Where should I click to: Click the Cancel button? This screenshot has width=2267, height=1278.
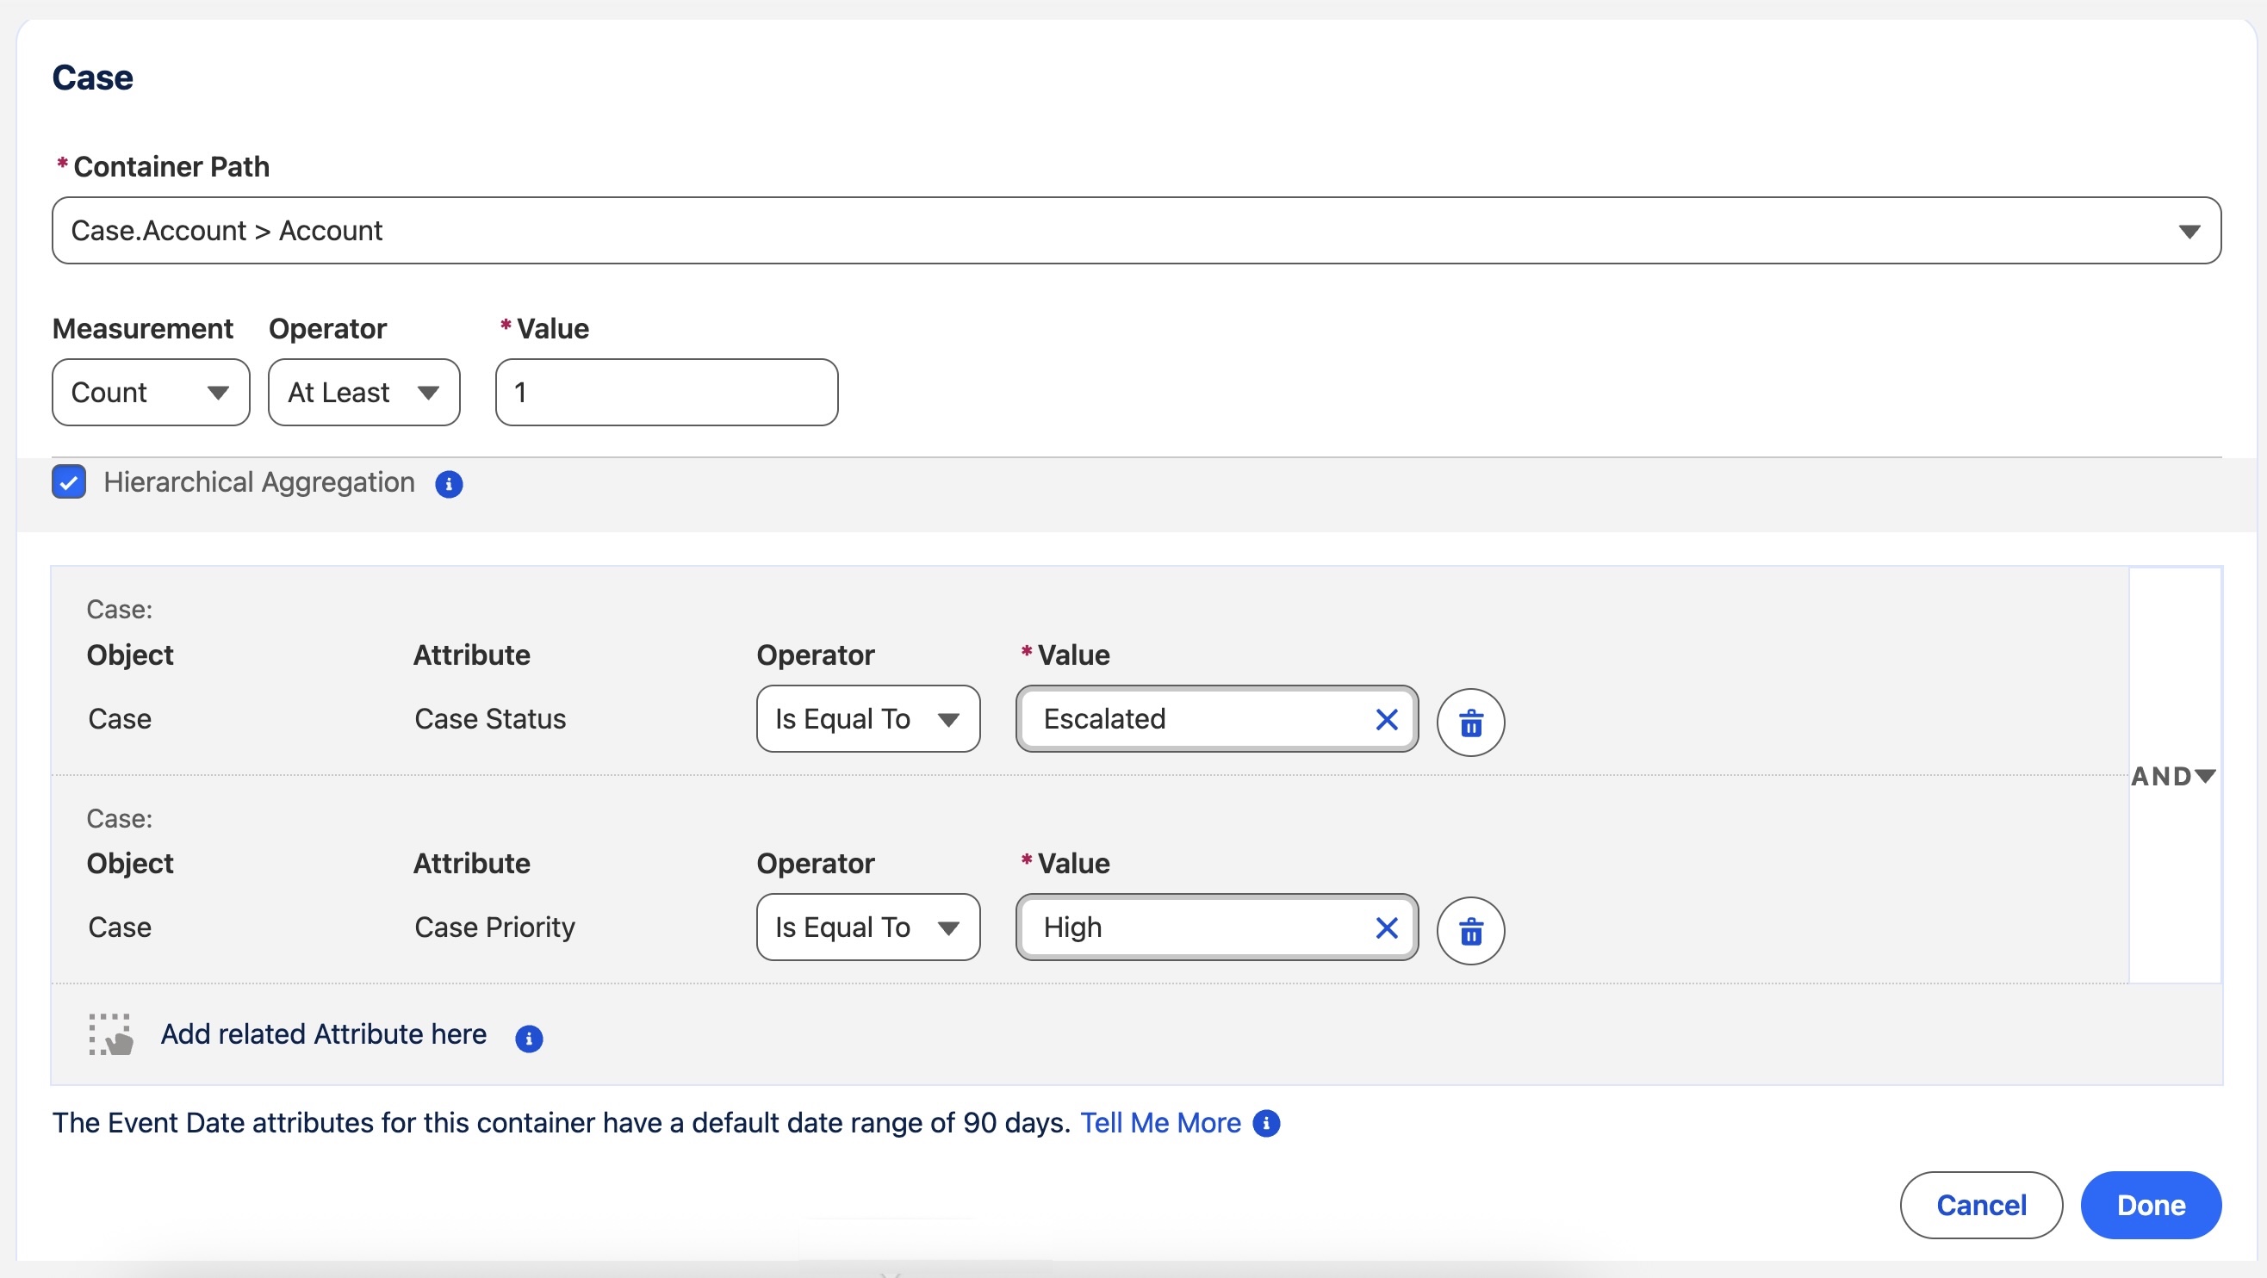click(1980, 1205)
